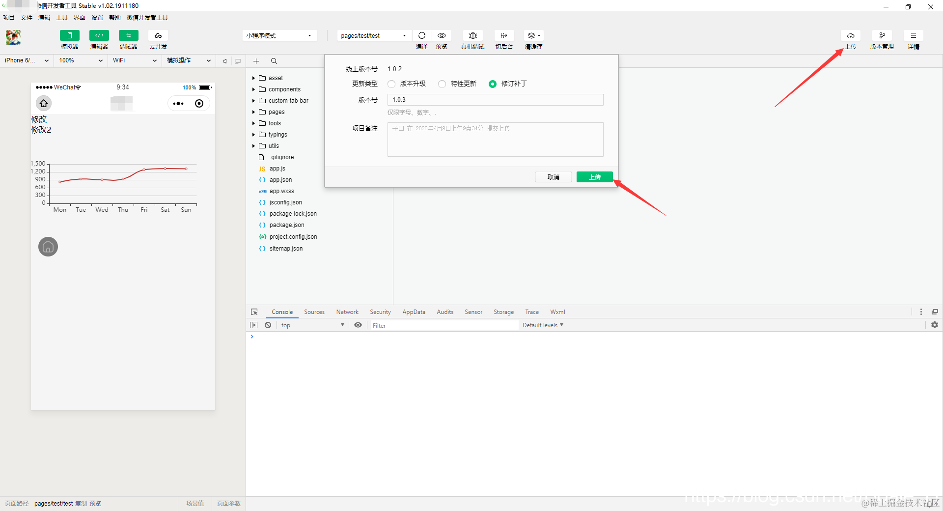The image size is (943, 511).
Task: Open the 详情 details icon
Action: (914, 35)
